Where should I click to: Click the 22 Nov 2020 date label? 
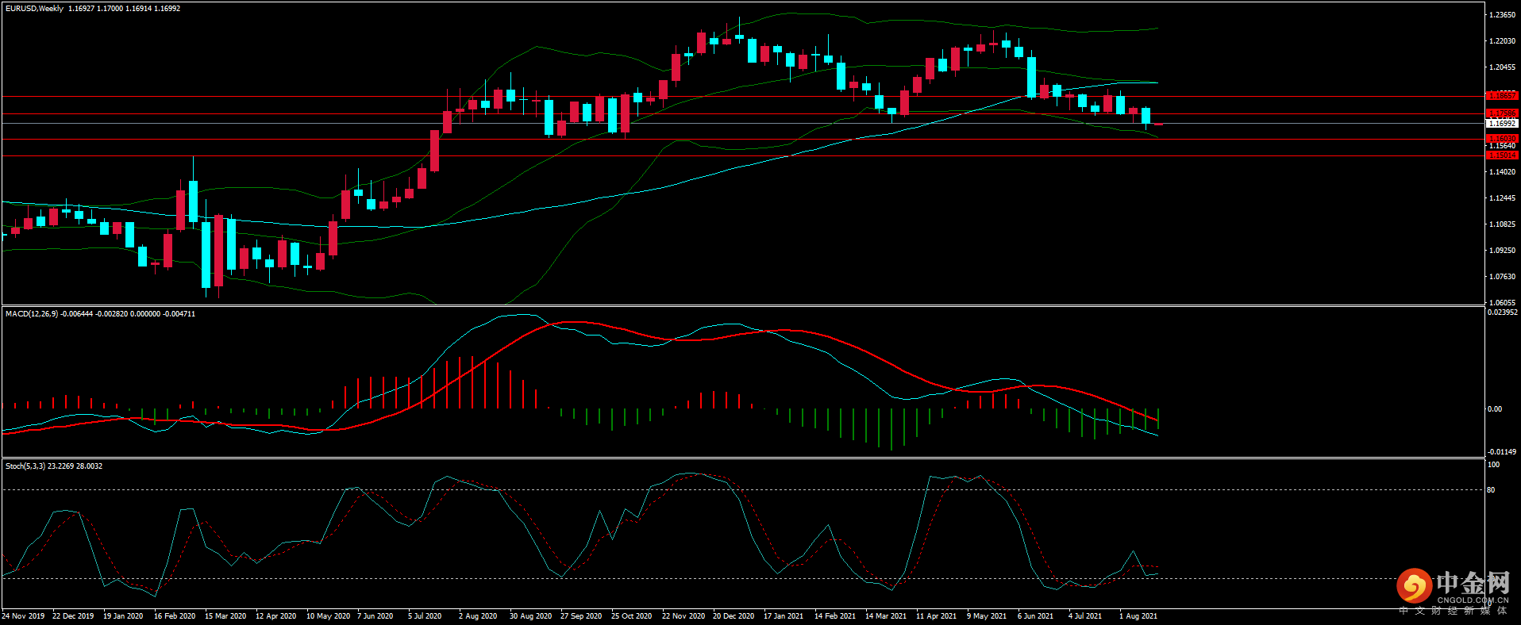(683, 616)
